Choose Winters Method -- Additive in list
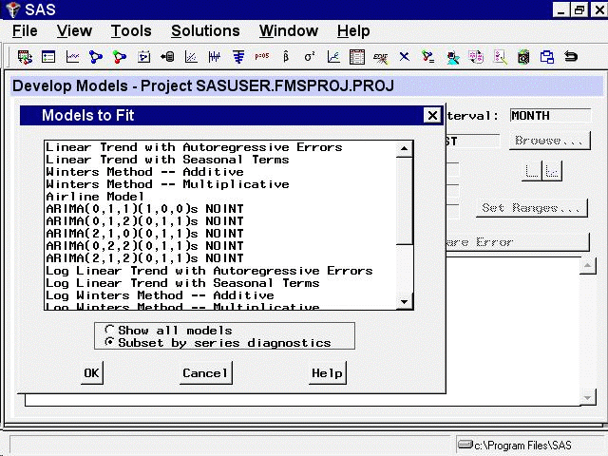The height and width of the screenshot is (456, 608). (144, 172)
